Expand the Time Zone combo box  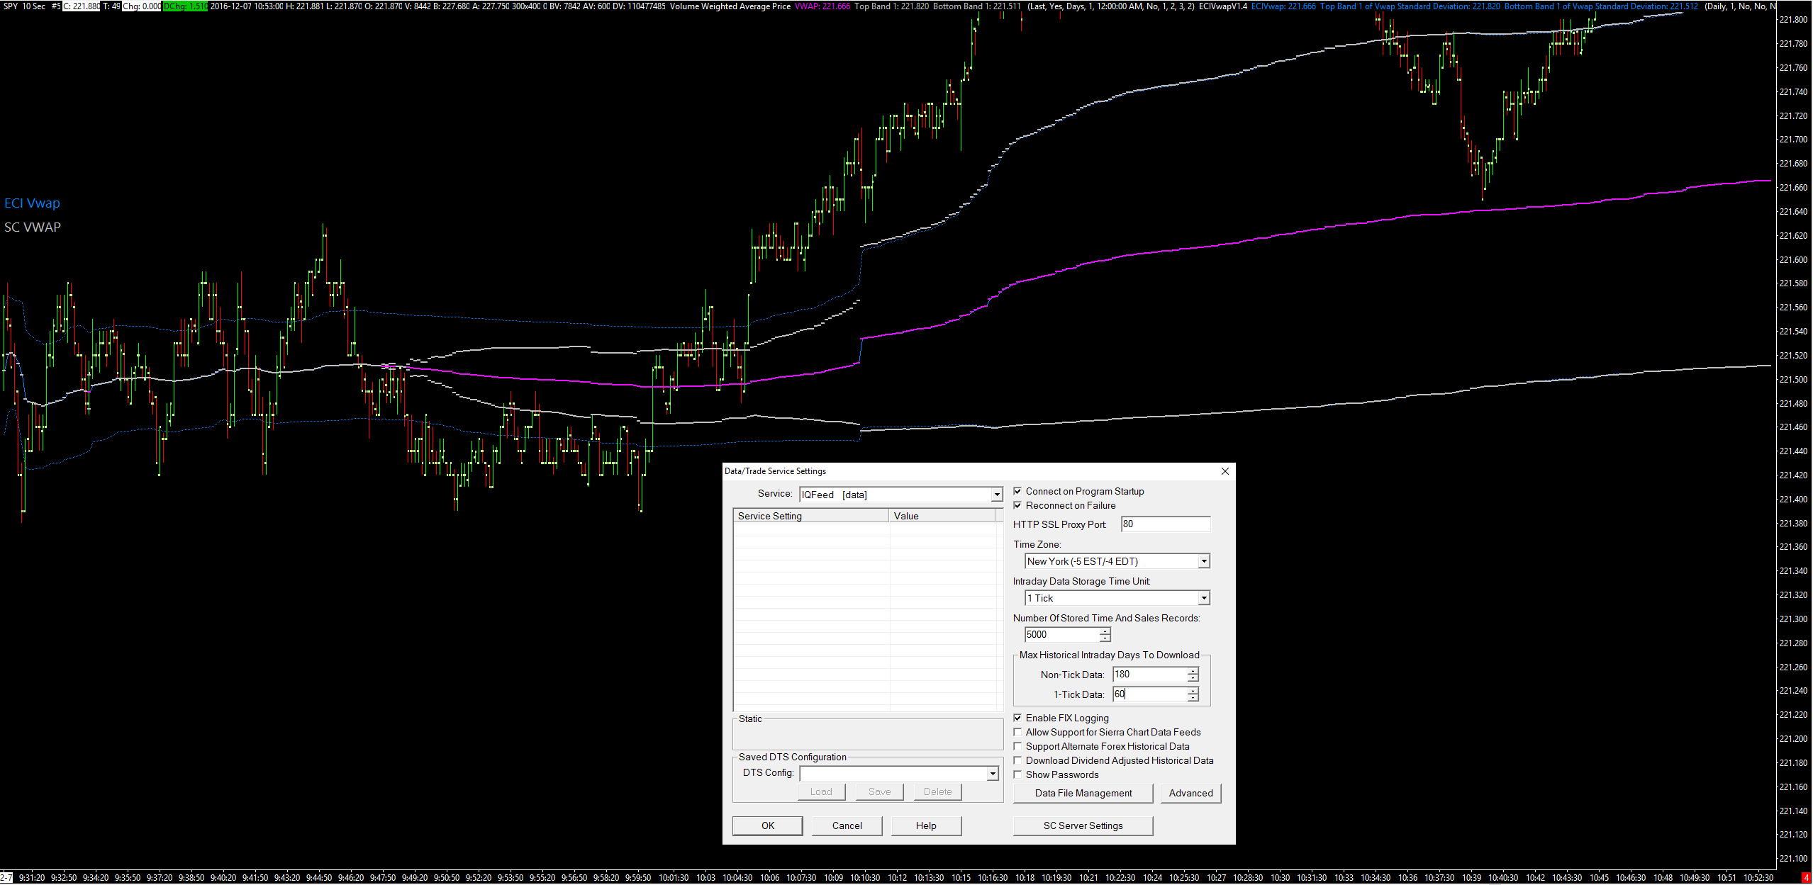(1203, 561)
